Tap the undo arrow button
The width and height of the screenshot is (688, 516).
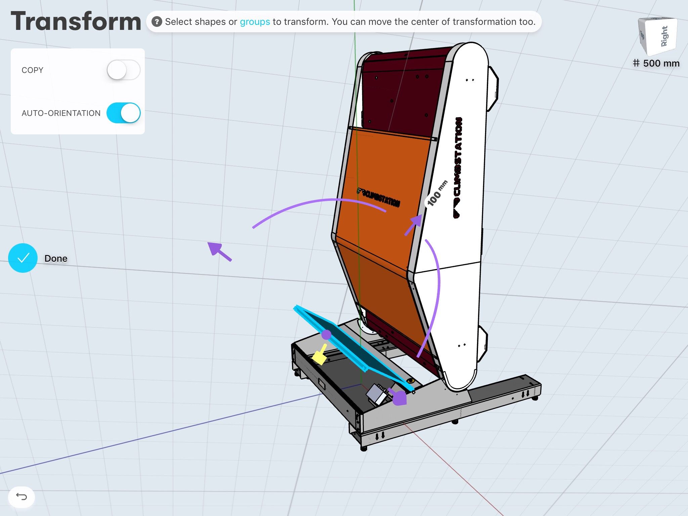[21, 497]
